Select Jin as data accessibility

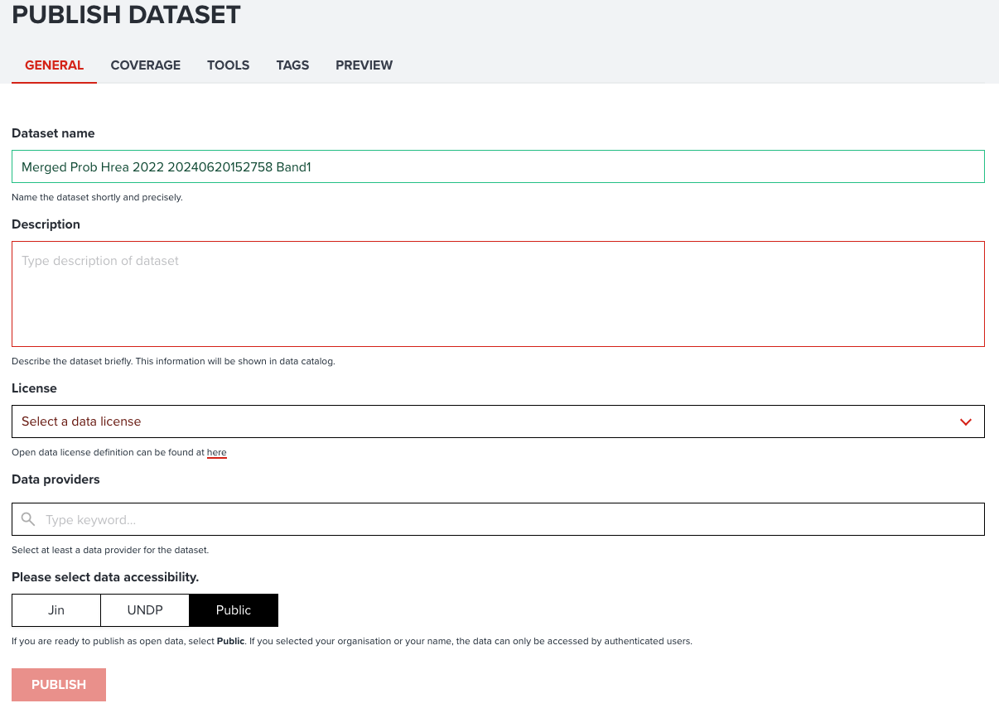[x=55, y=609]
